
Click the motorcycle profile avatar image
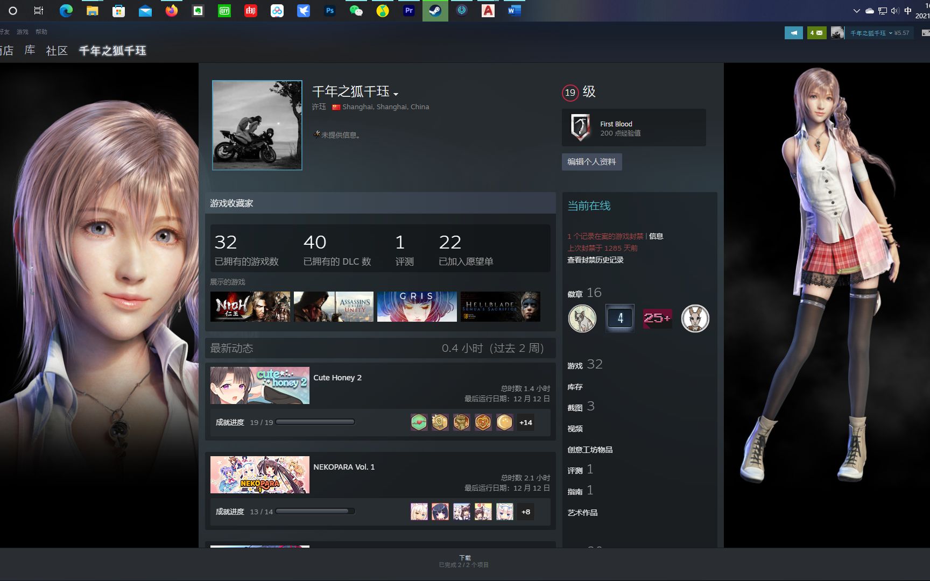click(257, 125)
